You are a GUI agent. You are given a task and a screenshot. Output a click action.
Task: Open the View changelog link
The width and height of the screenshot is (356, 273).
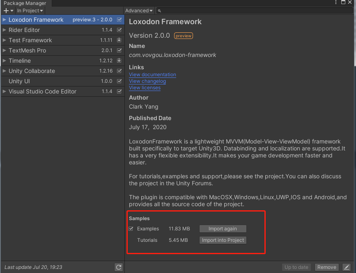[x=147, y=81]
